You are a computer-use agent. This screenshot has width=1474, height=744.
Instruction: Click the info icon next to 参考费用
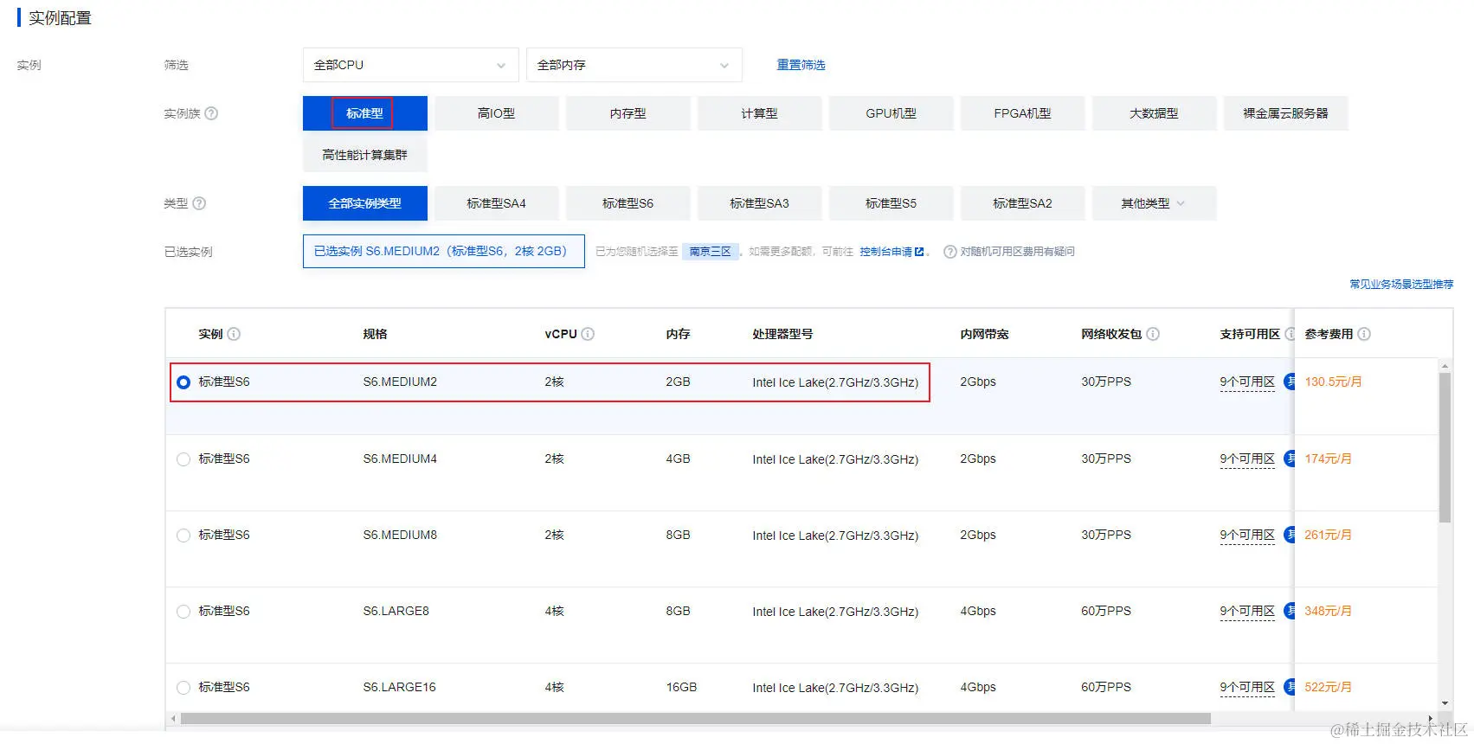1364,334
